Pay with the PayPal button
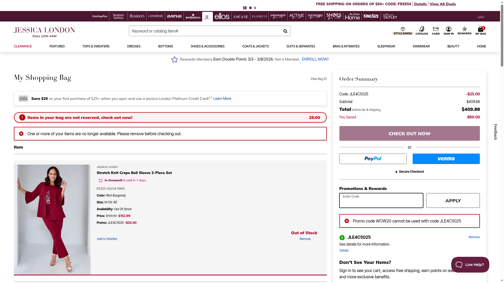 [x=373, y=159]
